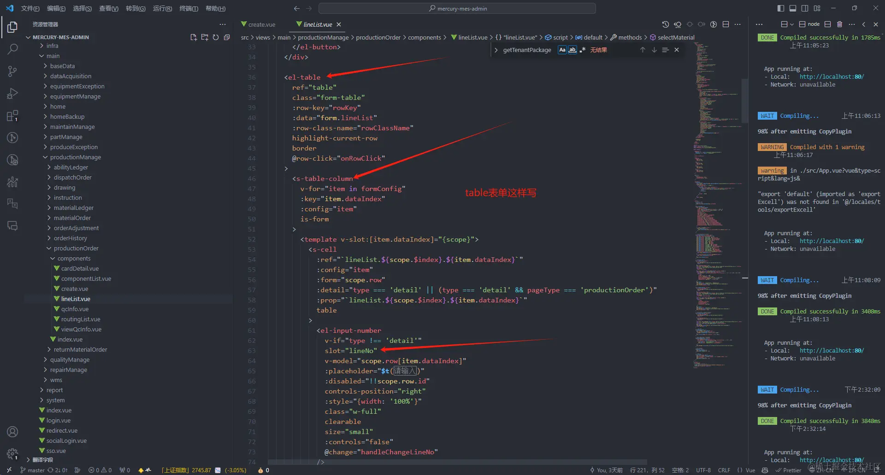This screenshot has width=885, height=475.
Task: Open the timeline history icon in editor toolbar
Action: [x=665, y=24]
